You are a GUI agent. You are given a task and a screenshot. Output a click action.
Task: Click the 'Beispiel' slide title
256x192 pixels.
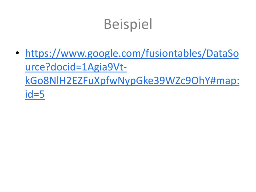pos(128,24)
